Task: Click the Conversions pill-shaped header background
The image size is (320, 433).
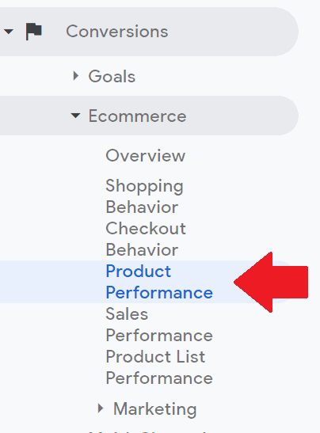Action: [149, 32]
